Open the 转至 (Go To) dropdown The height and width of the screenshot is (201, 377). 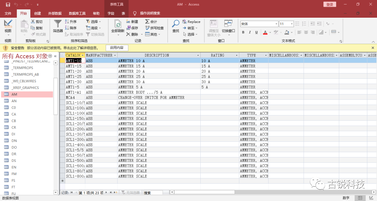(190, 28)
